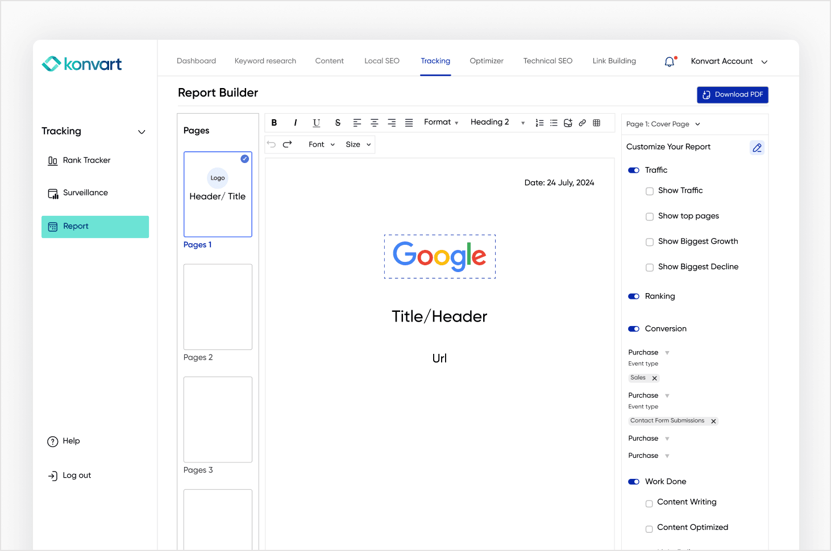Click Download PDF button
This screenshot has width=831, height=551.
[733, 95]
